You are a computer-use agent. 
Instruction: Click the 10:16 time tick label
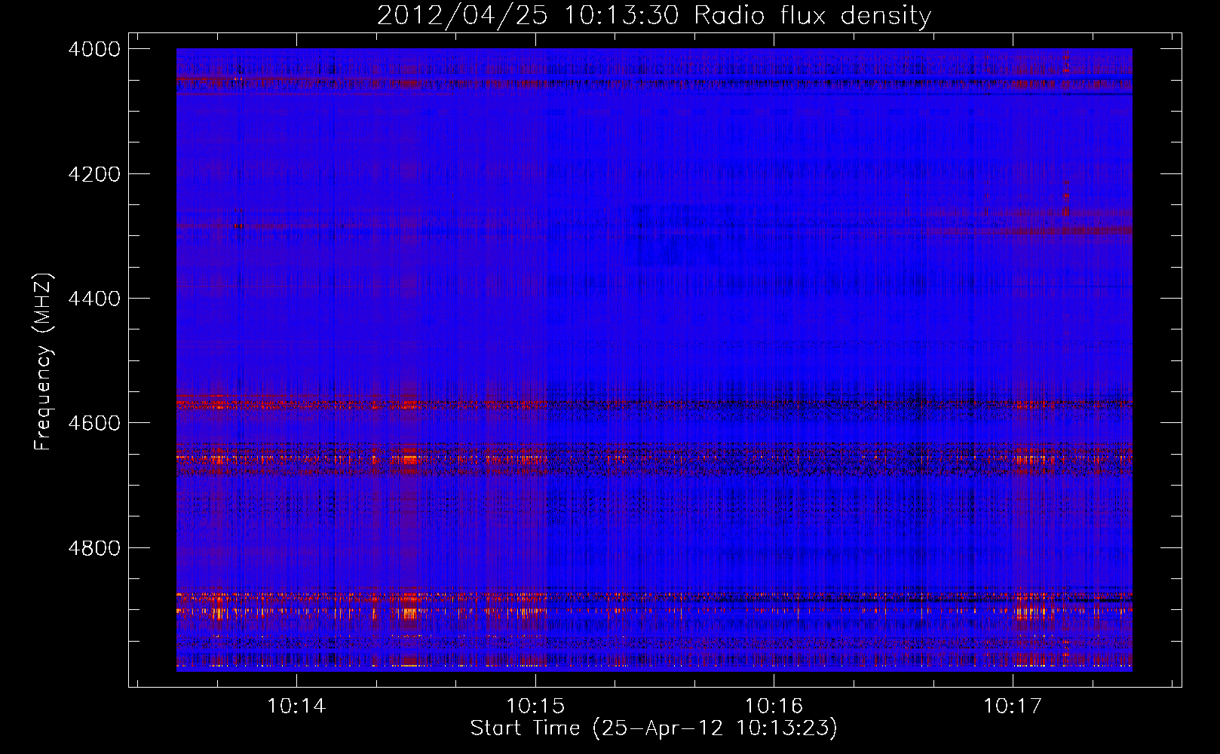coord(774,706)
